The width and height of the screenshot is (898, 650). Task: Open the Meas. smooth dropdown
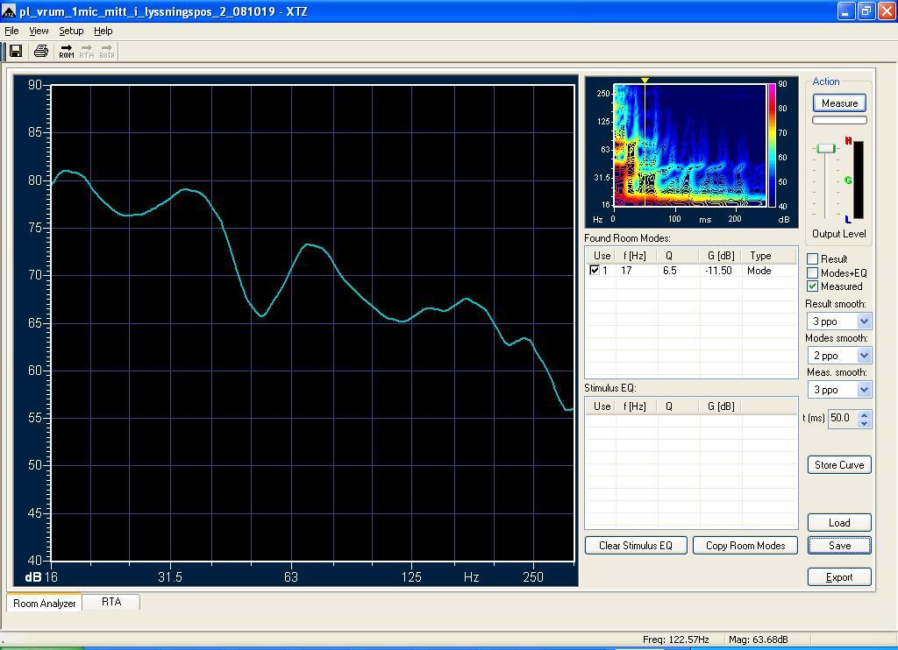pyautogui.click(x=863, y=390)
